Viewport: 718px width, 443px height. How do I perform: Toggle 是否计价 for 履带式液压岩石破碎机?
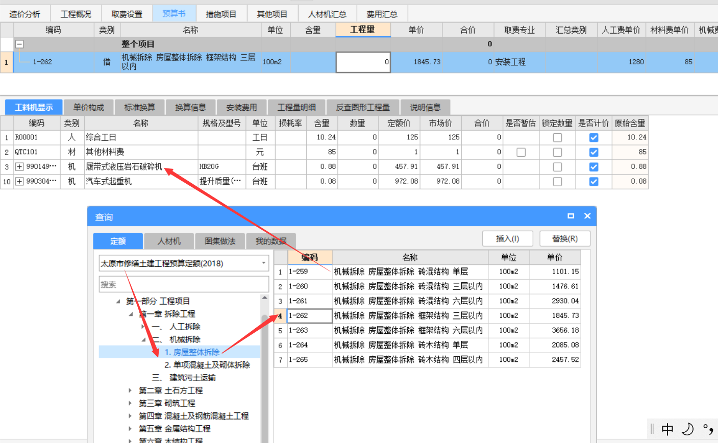[x=593, y=167]
